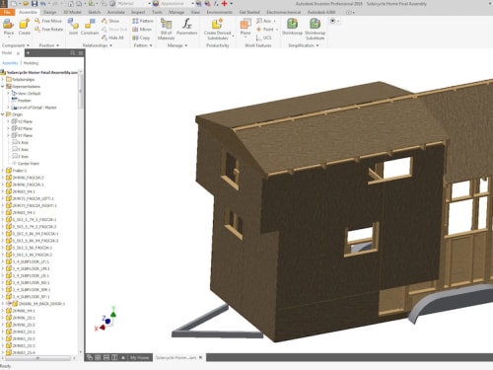Select the Plane work feature tool
This screenshot has width=493, height=370.
click(x=246, y=27)
